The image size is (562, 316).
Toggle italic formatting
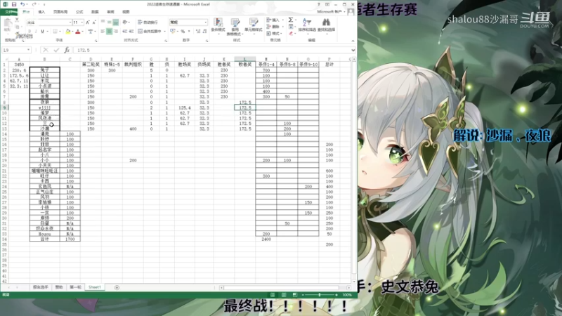coord(36,32)
